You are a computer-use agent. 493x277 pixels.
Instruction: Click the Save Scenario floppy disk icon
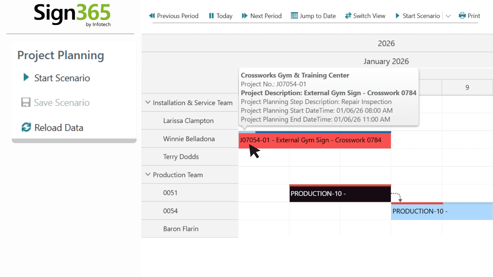(x=26, y=102)
